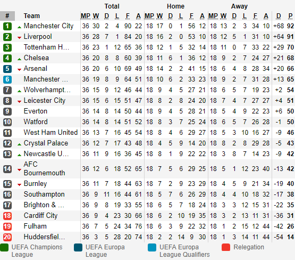Screen dimensions: 295x260
Task: Click the red rank 18 relegation badge
Action: coord(7,216)
